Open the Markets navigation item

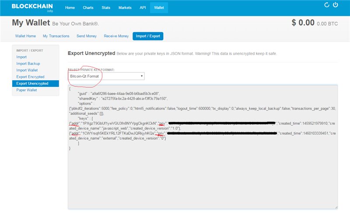point(125,7)
